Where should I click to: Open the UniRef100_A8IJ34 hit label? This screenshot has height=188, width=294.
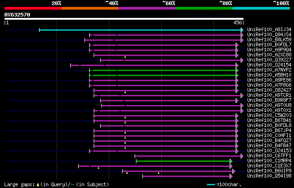tap(269, 29)
